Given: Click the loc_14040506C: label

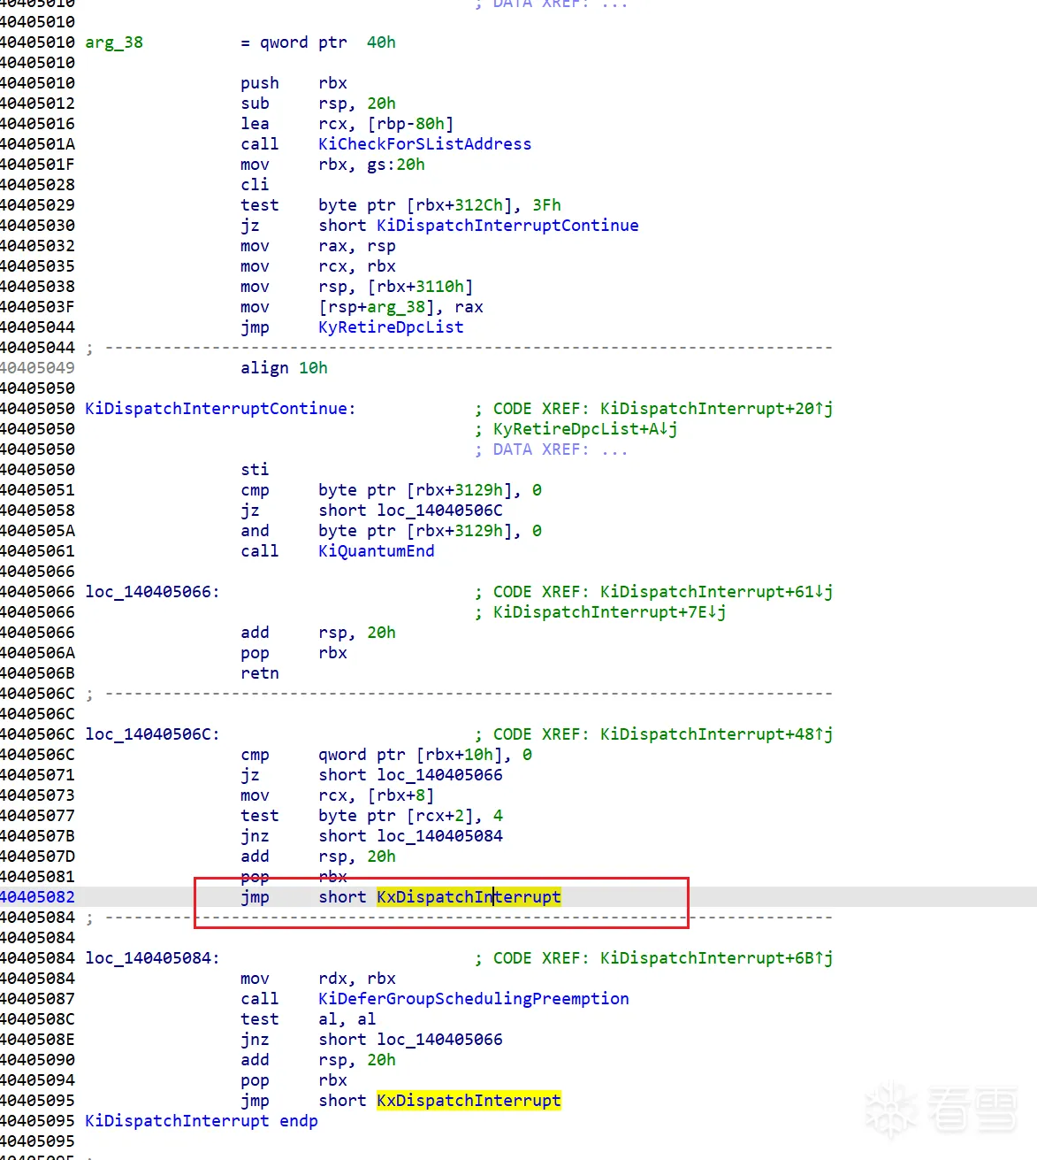Looking at the screenshot, I should click(x=152, y=734).
